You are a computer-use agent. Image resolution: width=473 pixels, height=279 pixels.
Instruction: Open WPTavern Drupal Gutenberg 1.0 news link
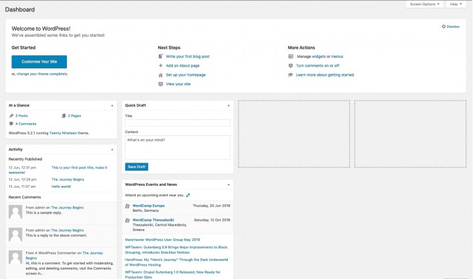[172, 274]
